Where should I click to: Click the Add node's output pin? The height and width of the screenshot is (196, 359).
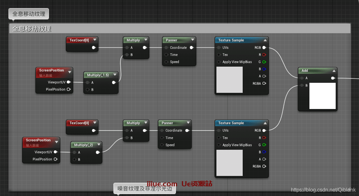tap(332, 78)
